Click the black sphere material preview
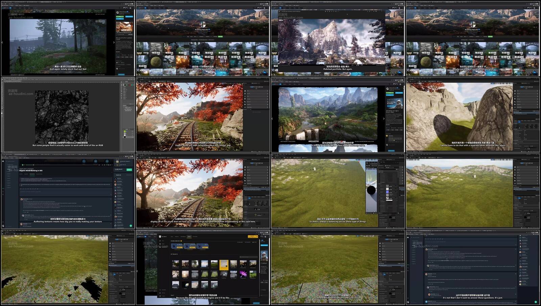Image resolution: width=541 pixels, height=306 pixels. 371,190
